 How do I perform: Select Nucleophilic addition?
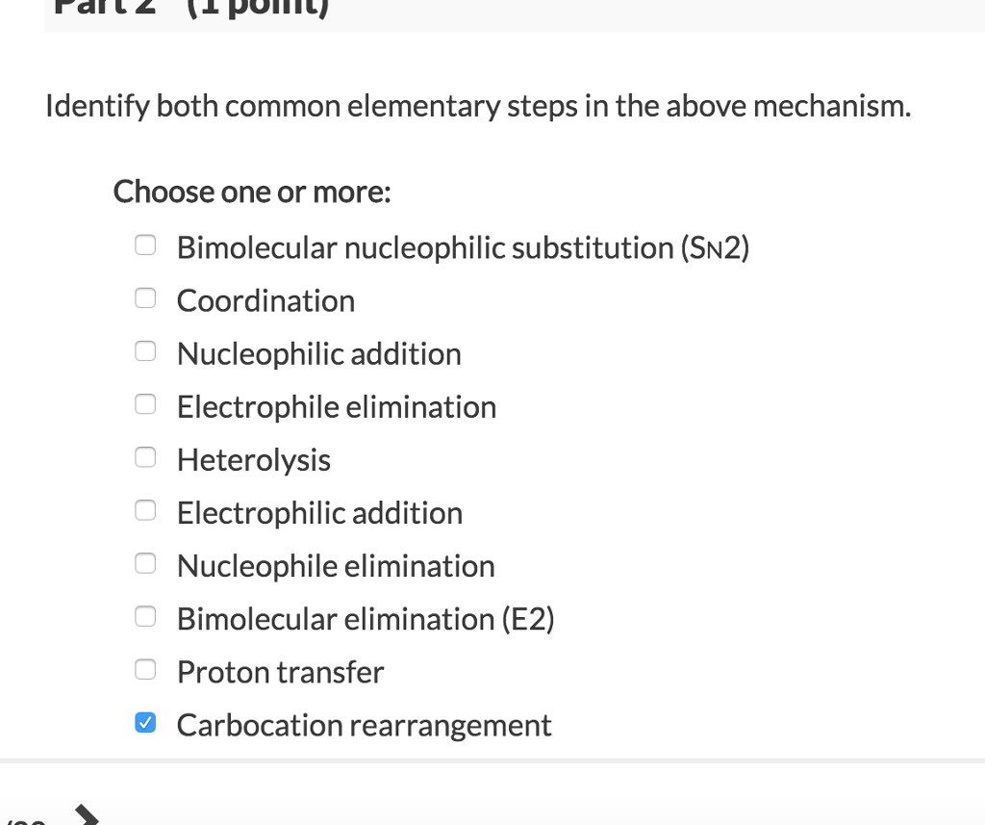[x=145, y=351]
